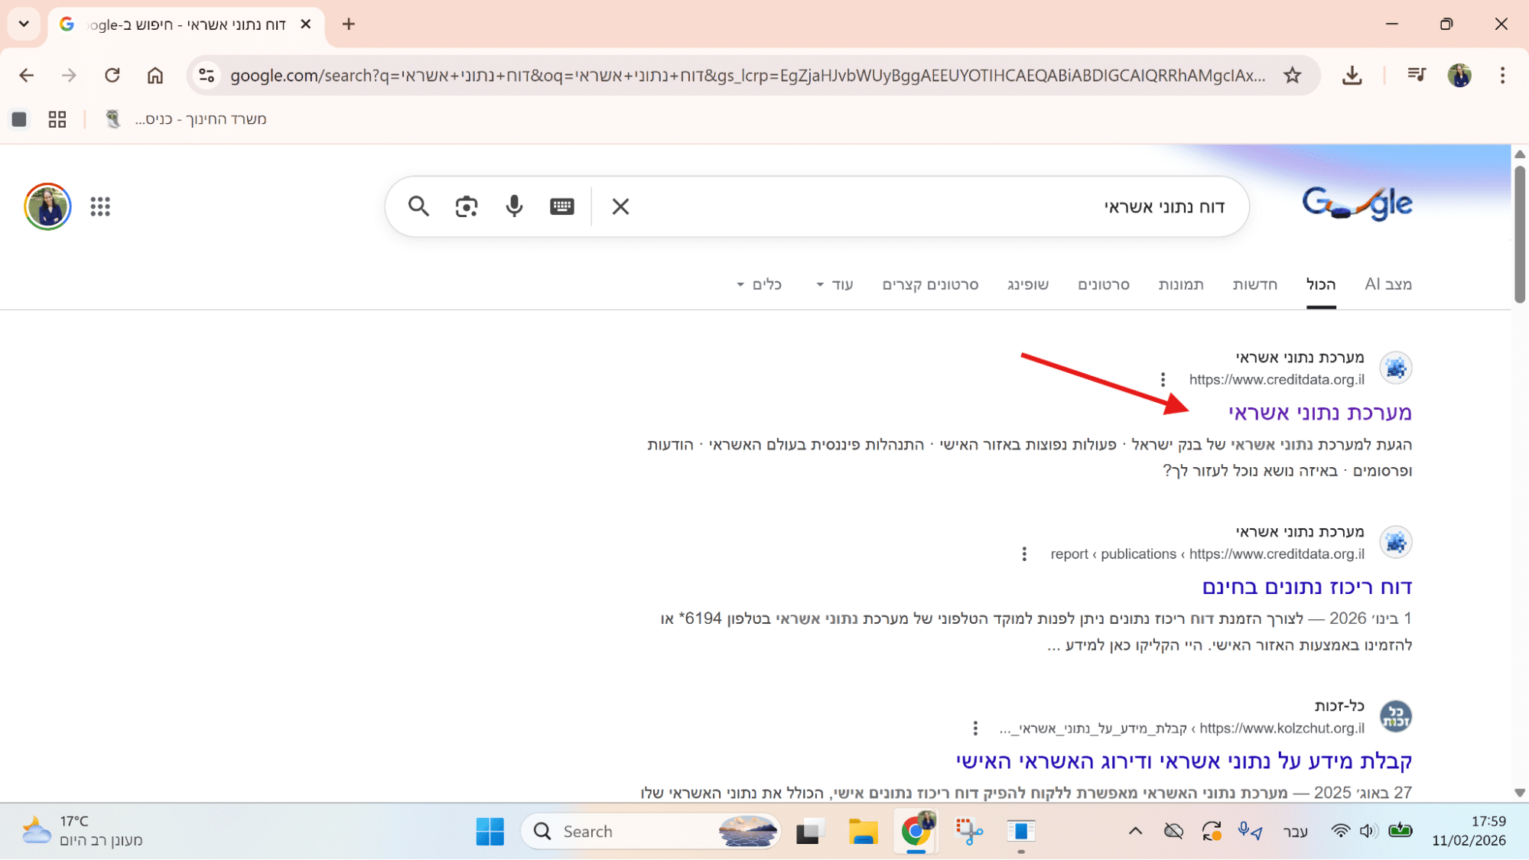This screenshot has height=860, width=1529.
Task: Click the magnifying glass search icon
Action: 418,206
